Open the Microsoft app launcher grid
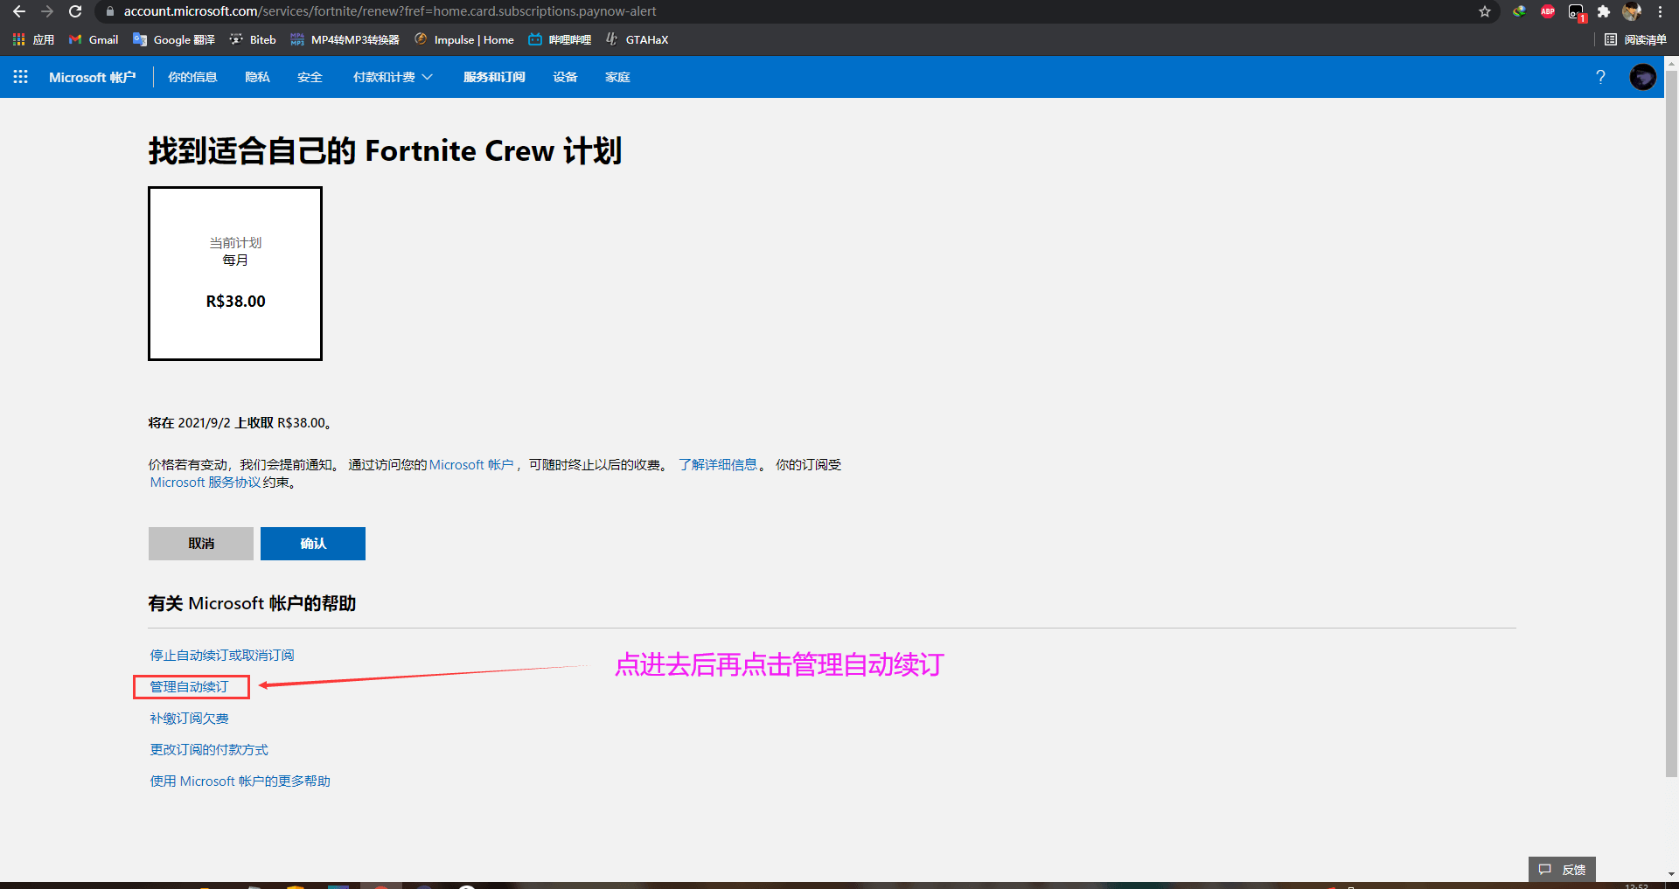This screenshot has width=1679, height=889. pyautogui.click(x=21, y=77)
